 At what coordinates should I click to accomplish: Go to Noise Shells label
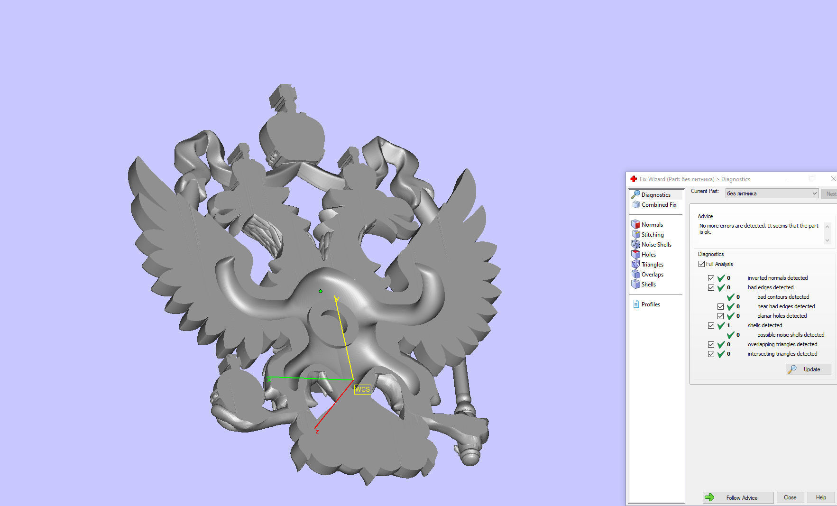point(656,244)
